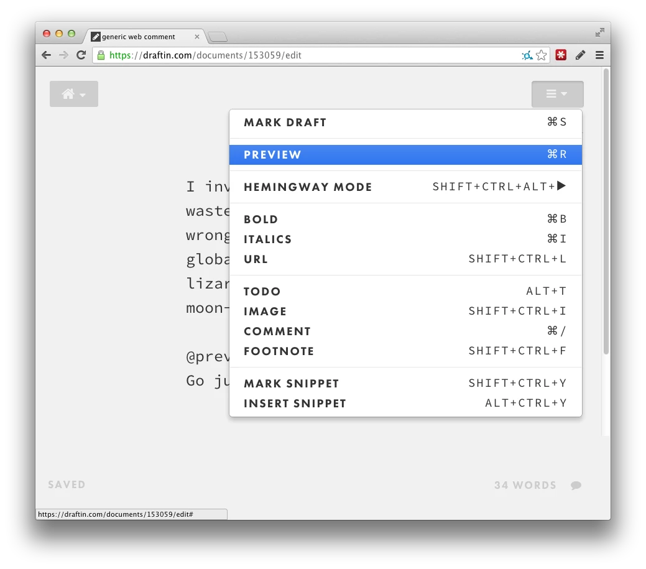The image size is (646, 569).
Task: Select Mark Draft menu item
Action: (405, 123)
